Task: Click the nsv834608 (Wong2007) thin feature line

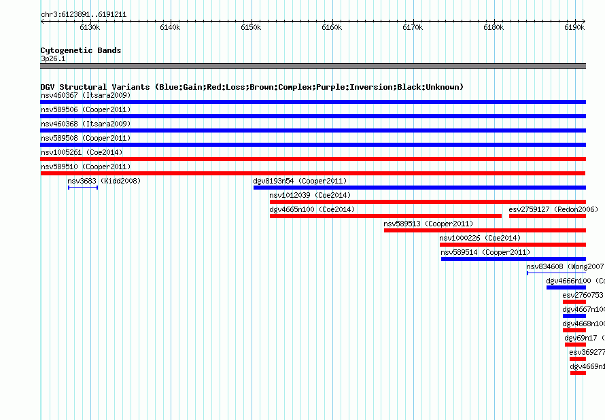Action: pyautogui.click(x=556, y=273)
